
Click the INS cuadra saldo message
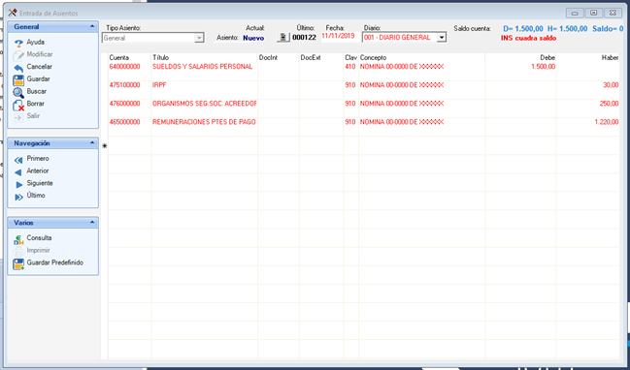[528, 38]
